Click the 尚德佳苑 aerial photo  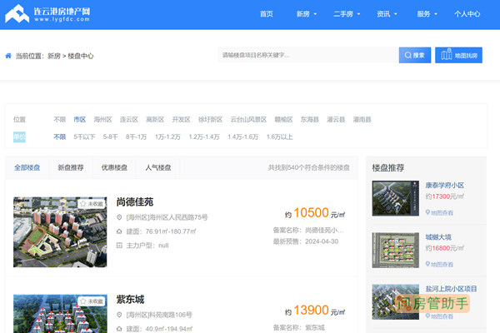(x=60, y=232)
